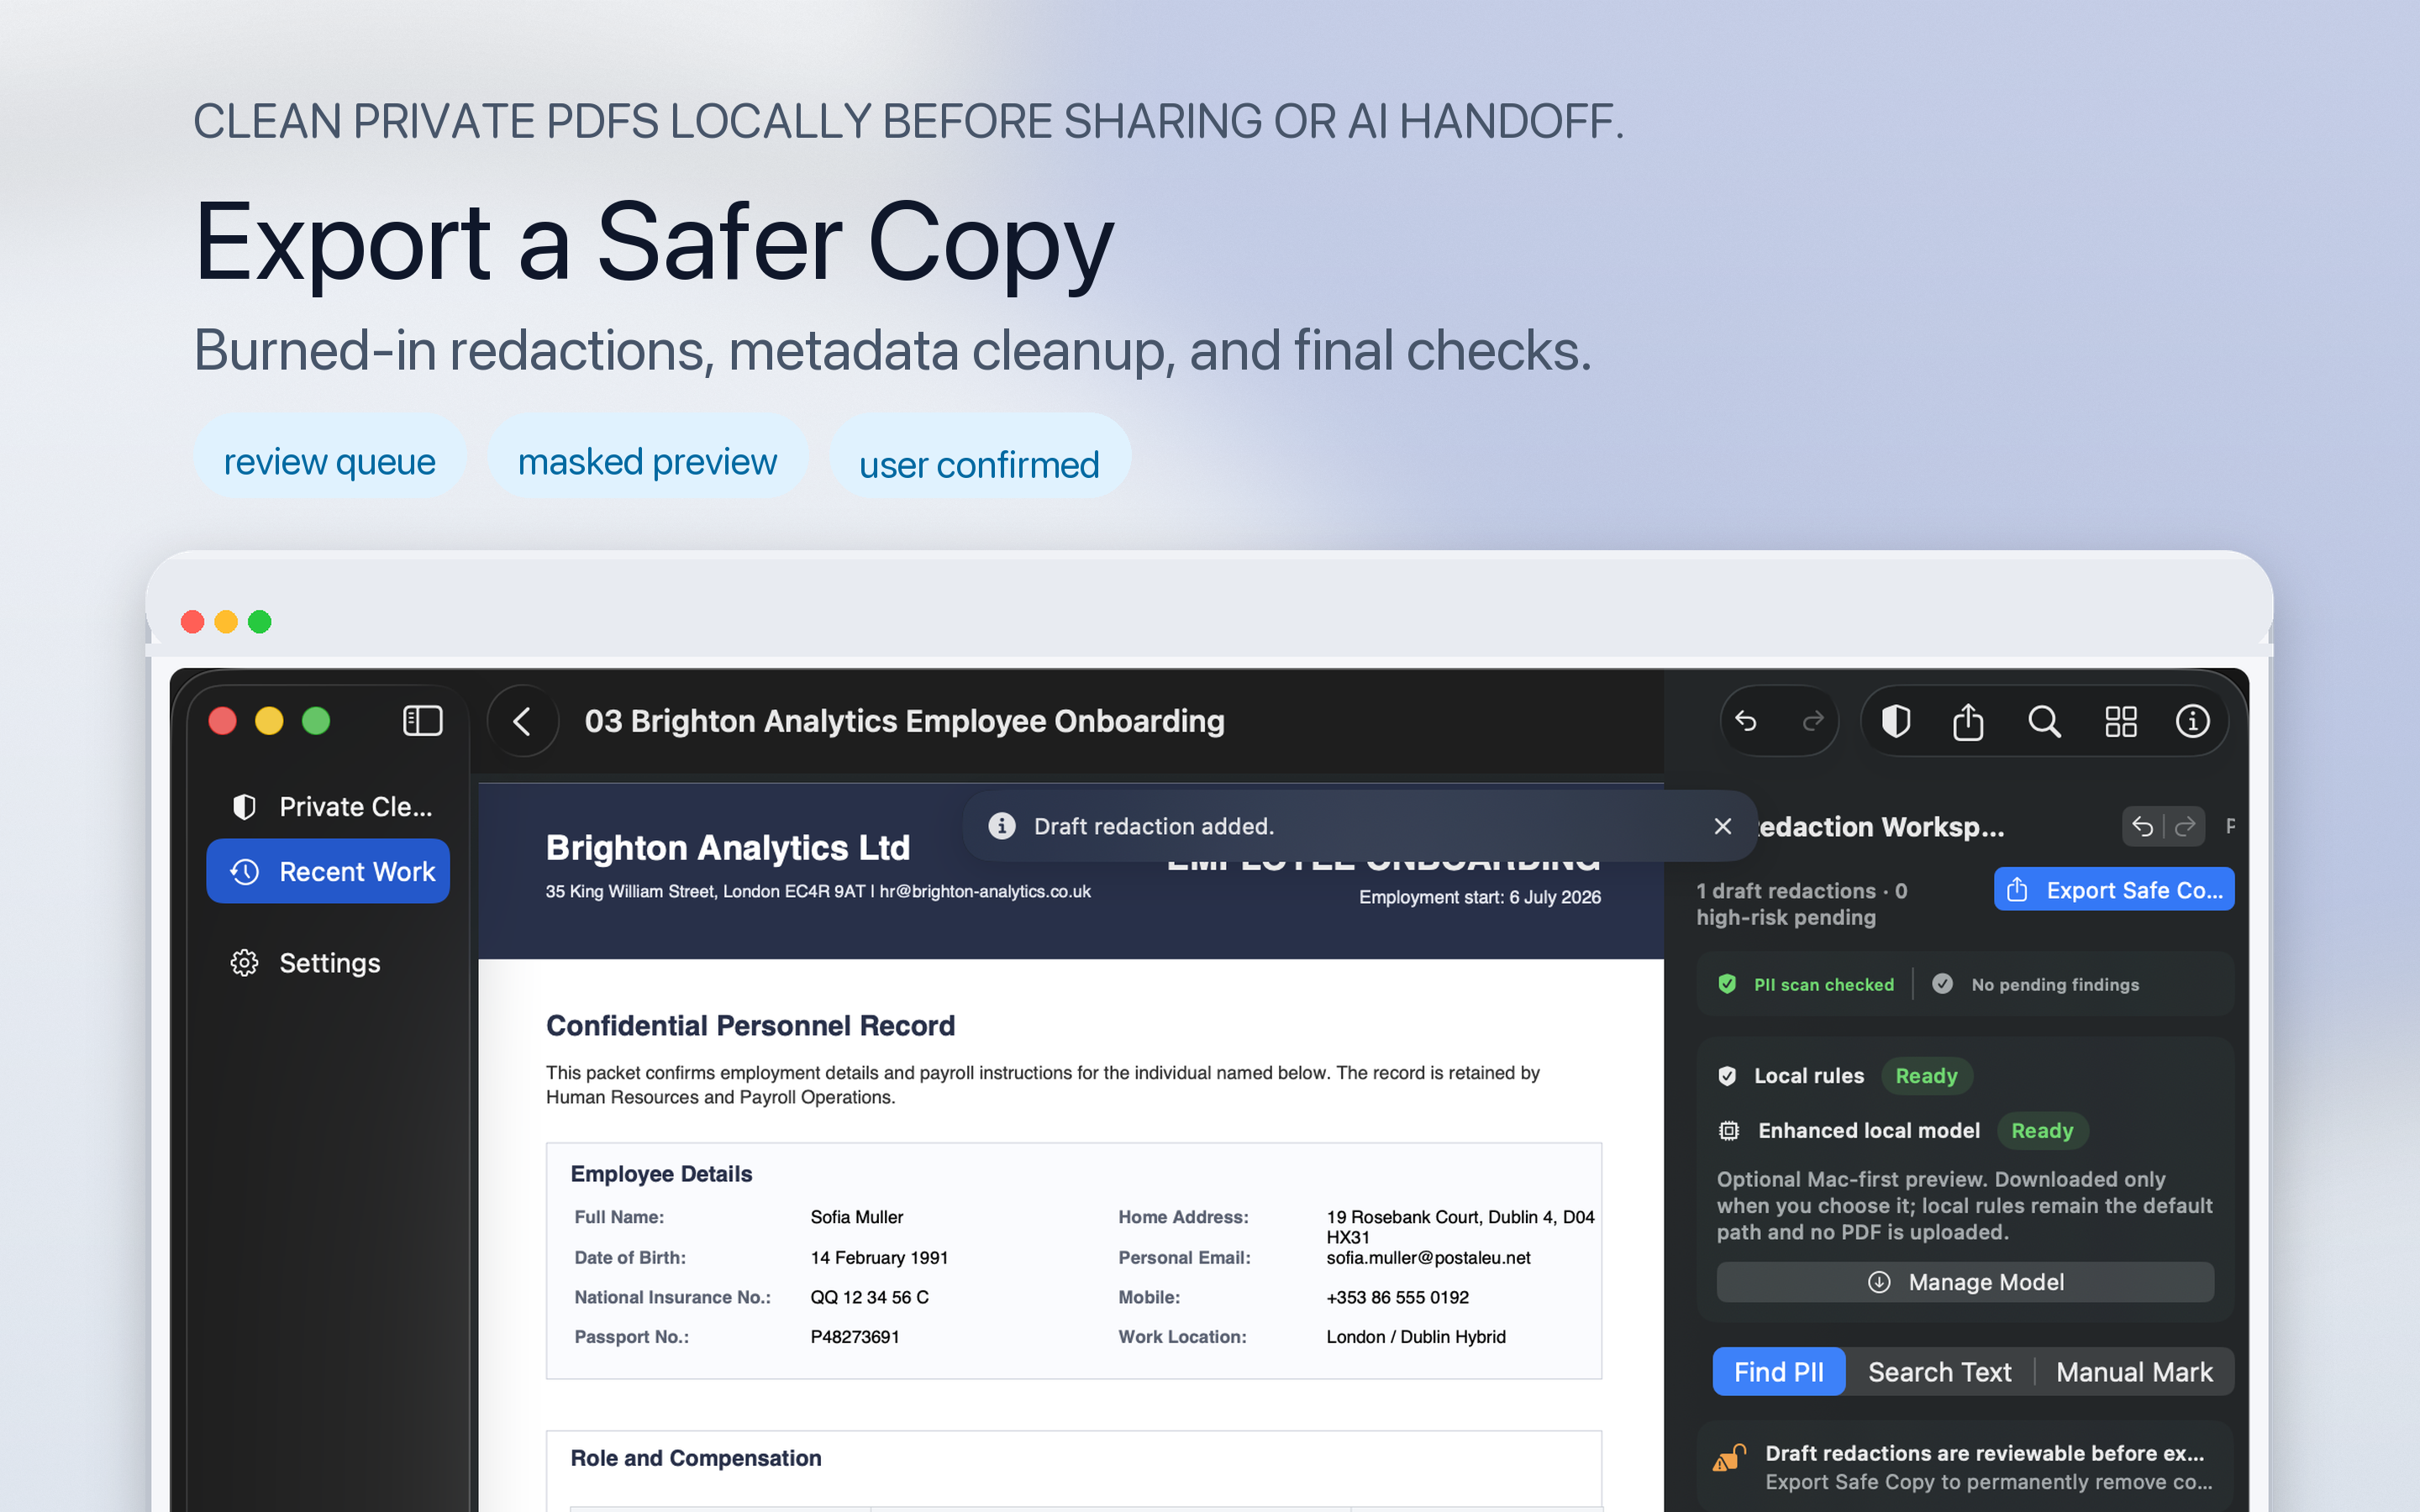Click the Enhanced local model chip icon
The width and height of the screenshot is (2420, 1512).
(x=1729, y=1131)
